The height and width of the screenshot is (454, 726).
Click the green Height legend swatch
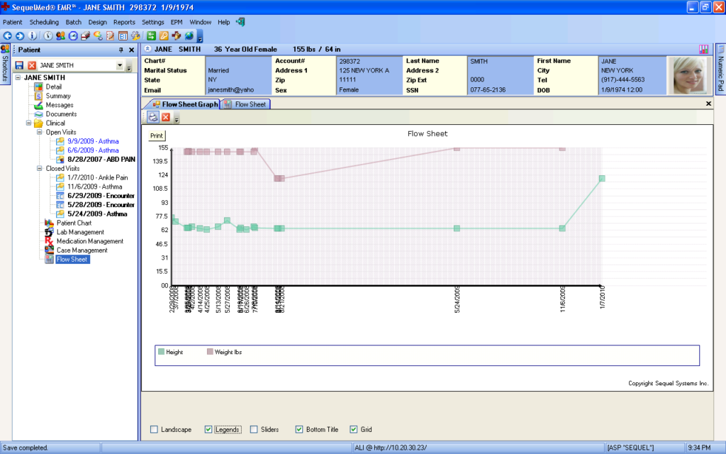click(x=163, y=350)
